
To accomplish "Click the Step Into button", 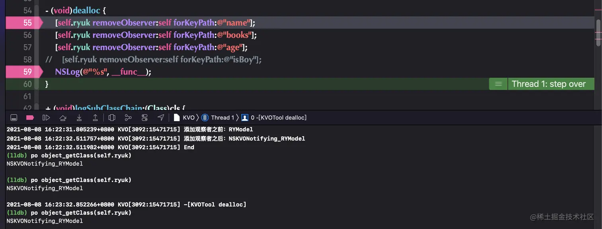I will (x=79, y=117).
